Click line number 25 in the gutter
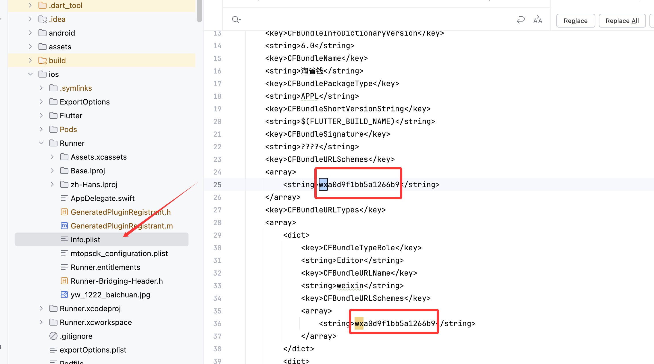 [217, 185]
